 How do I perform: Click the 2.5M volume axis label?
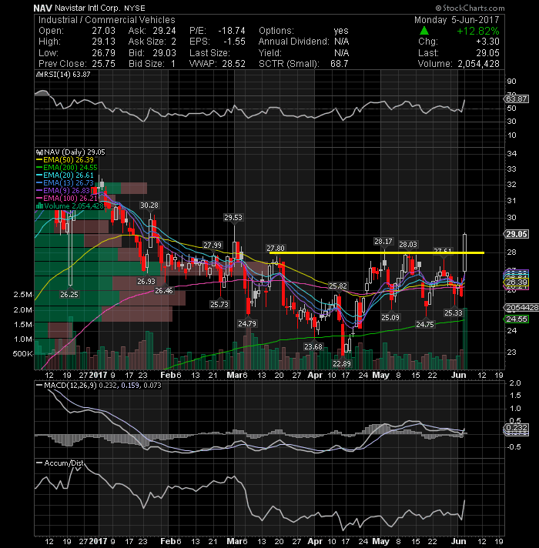[23, 295]
